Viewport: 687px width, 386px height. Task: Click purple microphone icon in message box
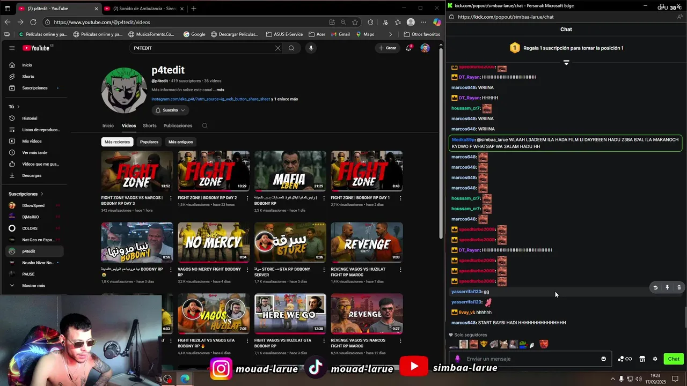coord(457,359)
